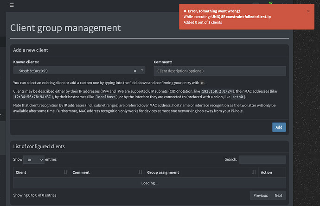
Task: Click the Client column header label
Action: tap(21, 172)
